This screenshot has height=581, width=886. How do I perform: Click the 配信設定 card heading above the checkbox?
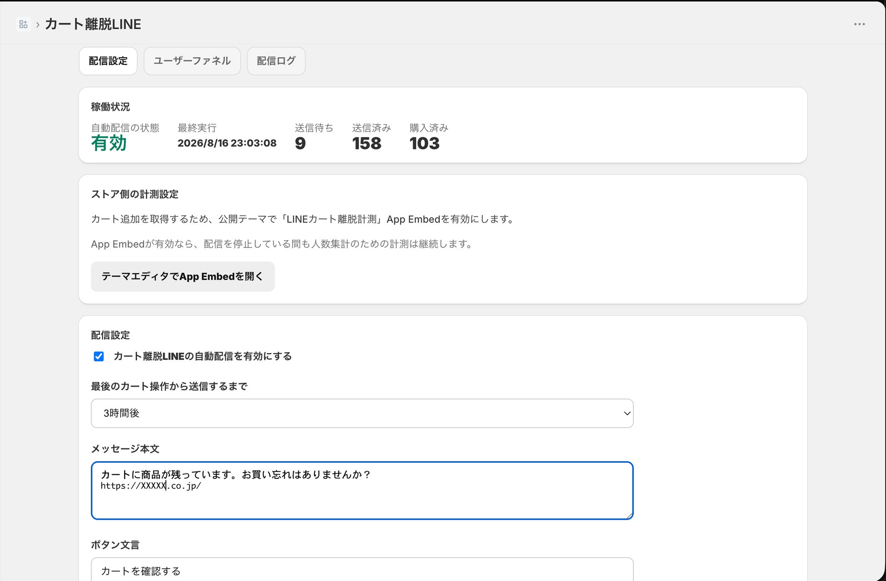[x=110, y=335]
